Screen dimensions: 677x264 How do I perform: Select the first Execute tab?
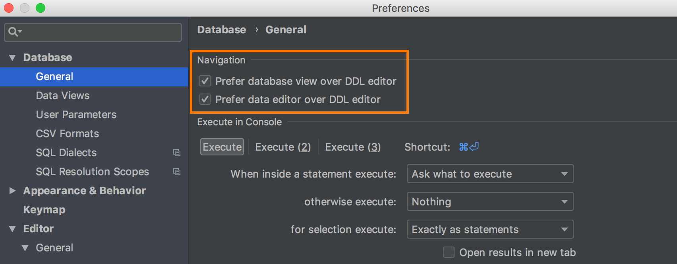click(x=222, y=147)
